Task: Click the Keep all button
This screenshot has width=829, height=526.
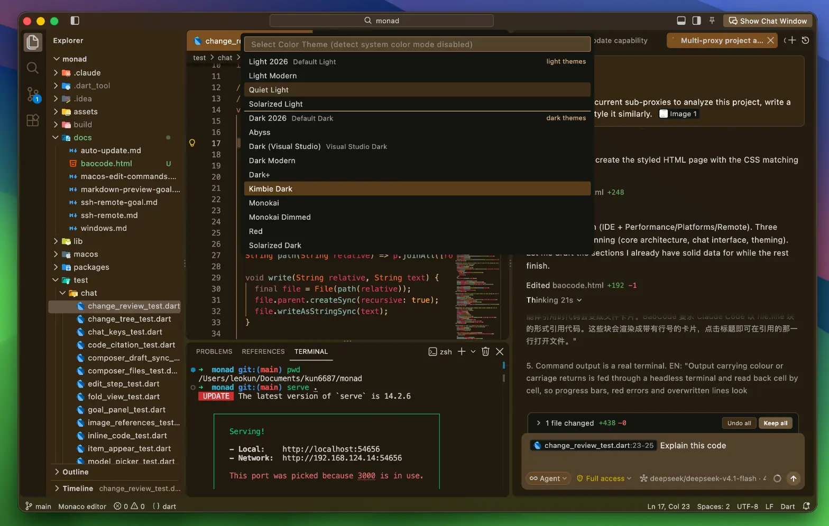Action: tap(776, 423)
